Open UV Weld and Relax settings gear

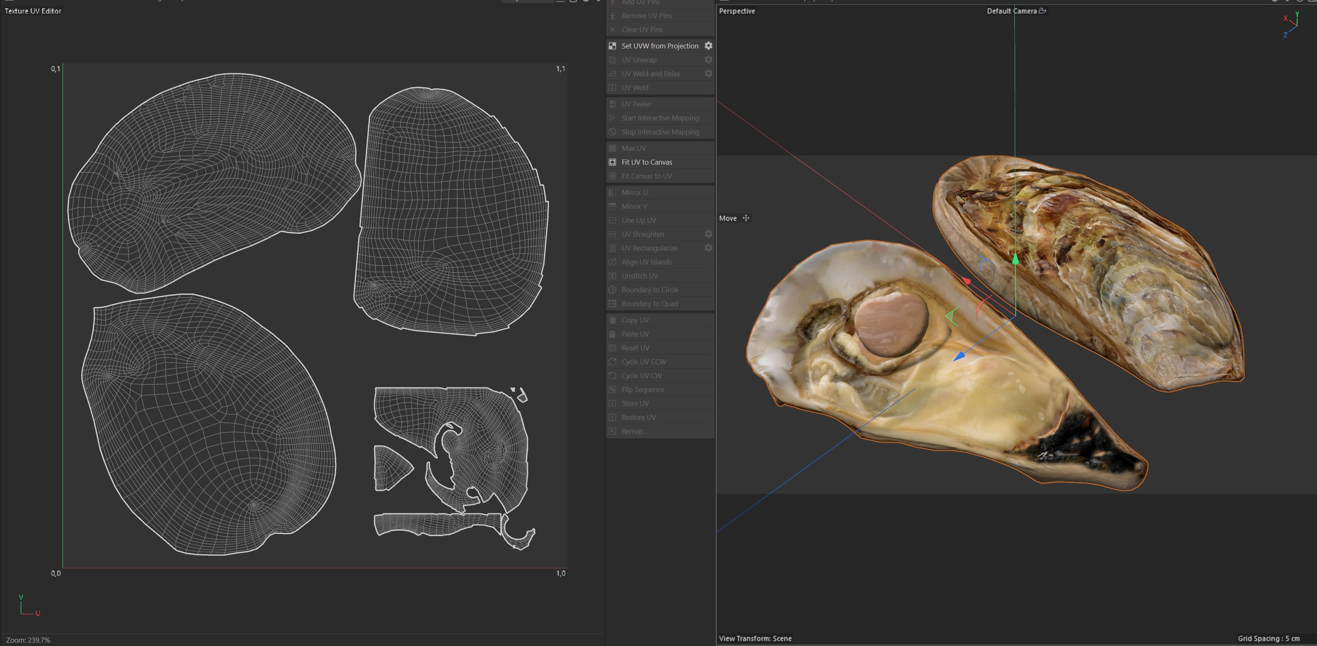[708, 74]
